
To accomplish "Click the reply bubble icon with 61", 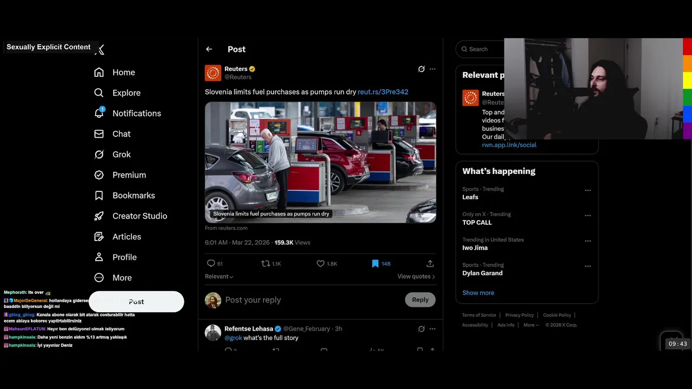I will pyautogui.click(x=211, y=264).
